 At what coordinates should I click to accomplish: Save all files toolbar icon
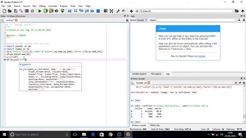click(21, 11)
